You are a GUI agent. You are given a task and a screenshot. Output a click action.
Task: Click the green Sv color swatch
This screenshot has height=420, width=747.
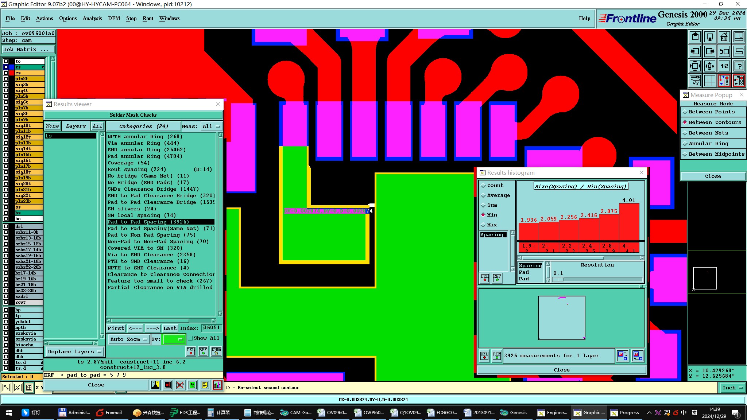174,339
